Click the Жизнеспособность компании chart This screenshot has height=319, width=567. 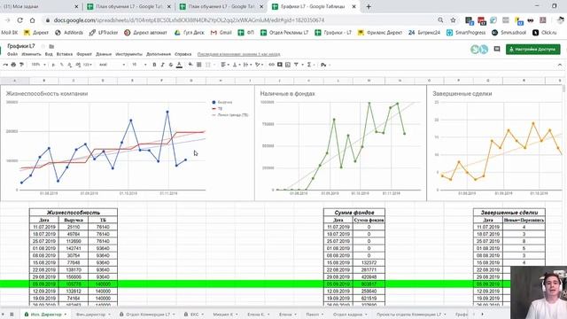128,143
